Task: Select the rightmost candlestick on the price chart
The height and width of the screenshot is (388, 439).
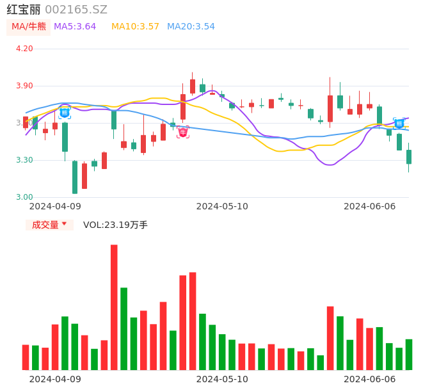Action: (408, 157)
